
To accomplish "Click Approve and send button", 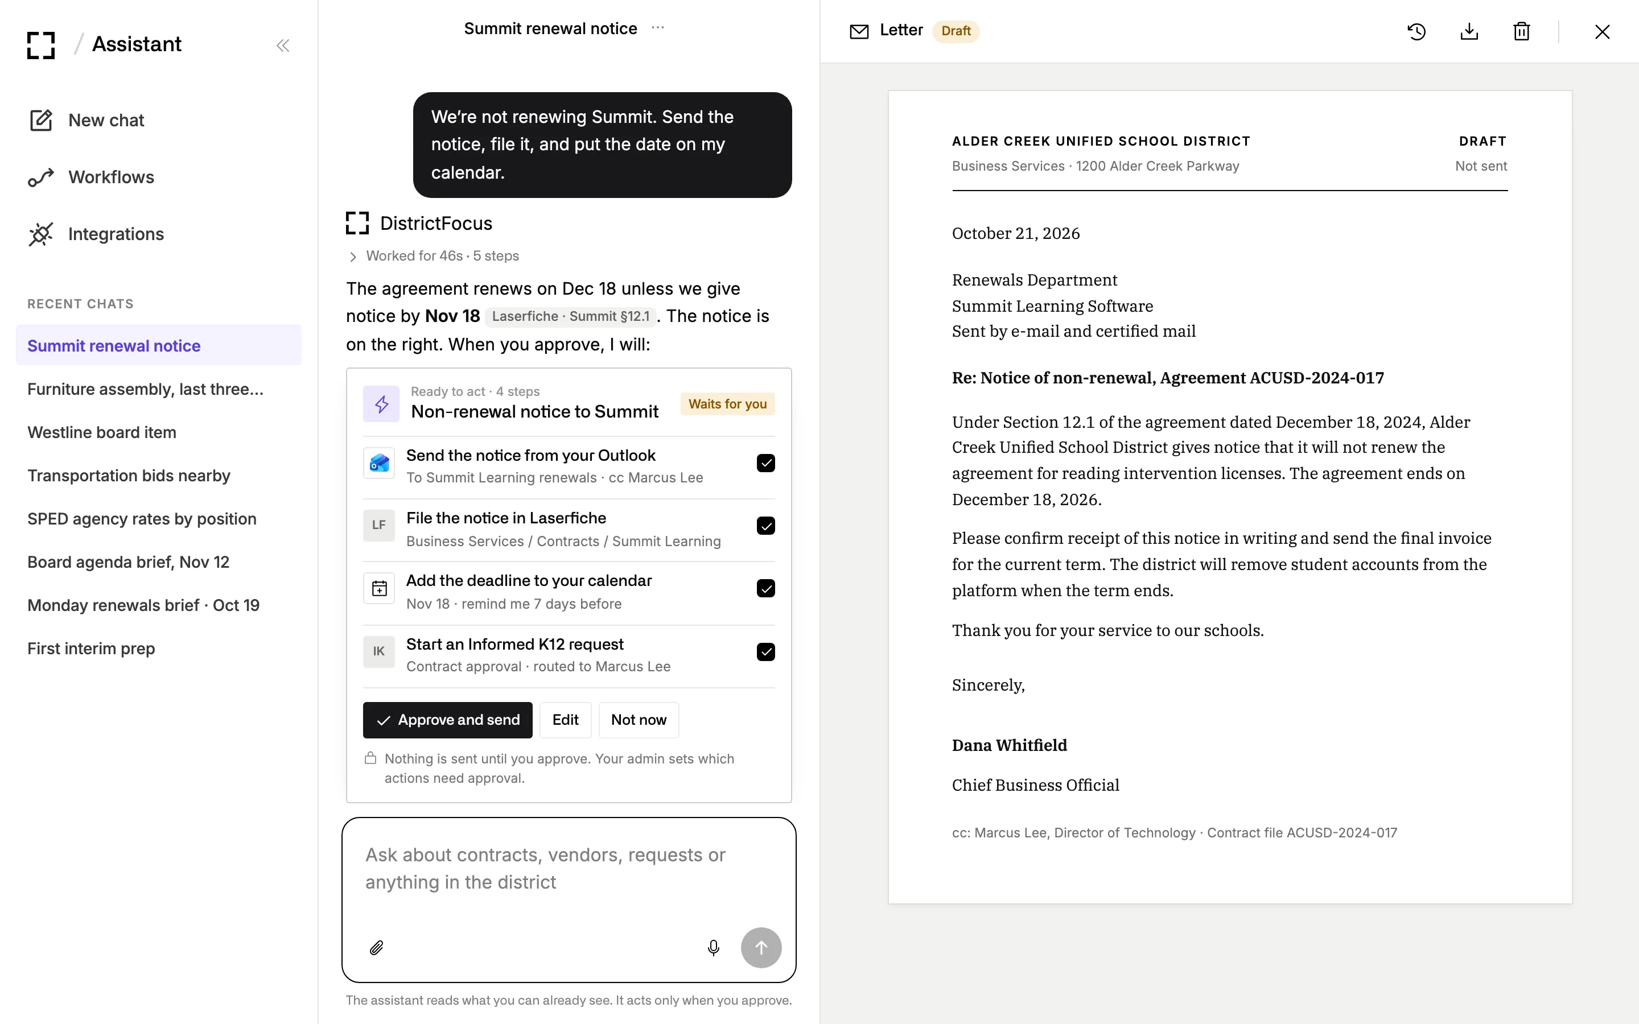I will (448, 720).
